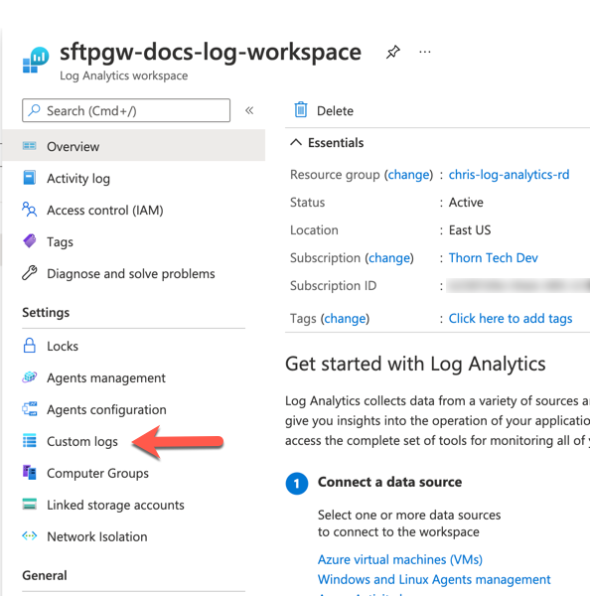Click the Connect a data source heading

tap(389, 482)
